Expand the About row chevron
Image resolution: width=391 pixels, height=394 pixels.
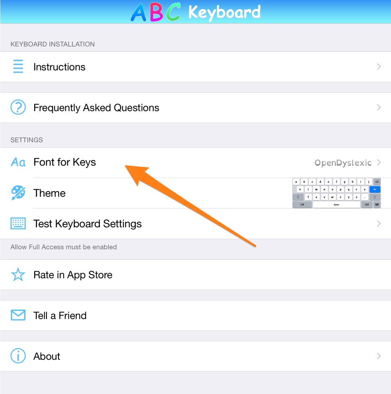click(379, 356)
